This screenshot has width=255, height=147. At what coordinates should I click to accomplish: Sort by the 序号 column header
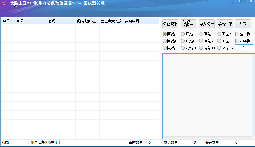[7, 21]
